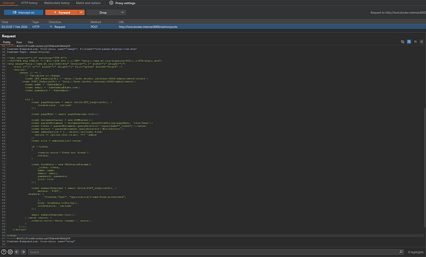Switch to the Raw view tab
Screen dimensions: 426x257
click(x=19, y=43)
